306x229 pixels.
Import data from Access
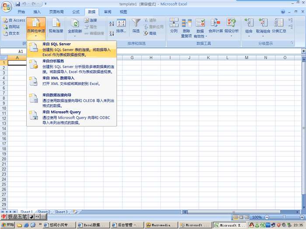point(14,20)
